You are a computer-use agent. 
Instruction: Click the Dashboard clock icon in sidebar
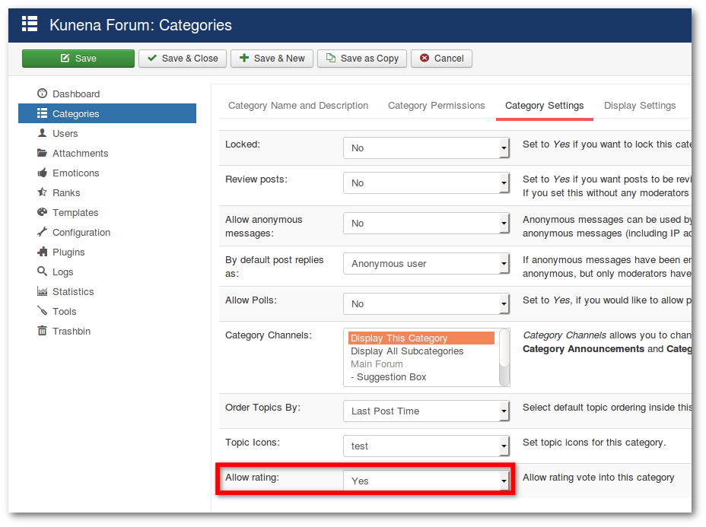tap(42, 94)
